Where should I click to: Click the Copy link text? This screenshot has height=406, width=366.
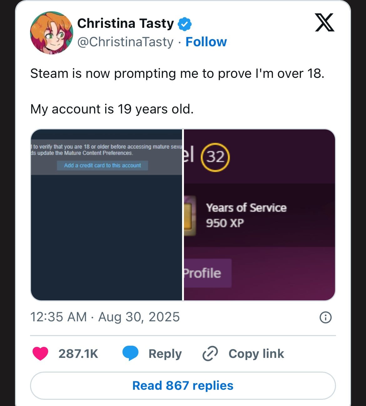[x=256, y=354]
